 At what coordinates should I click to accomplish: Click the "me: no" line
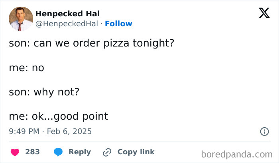26,68
